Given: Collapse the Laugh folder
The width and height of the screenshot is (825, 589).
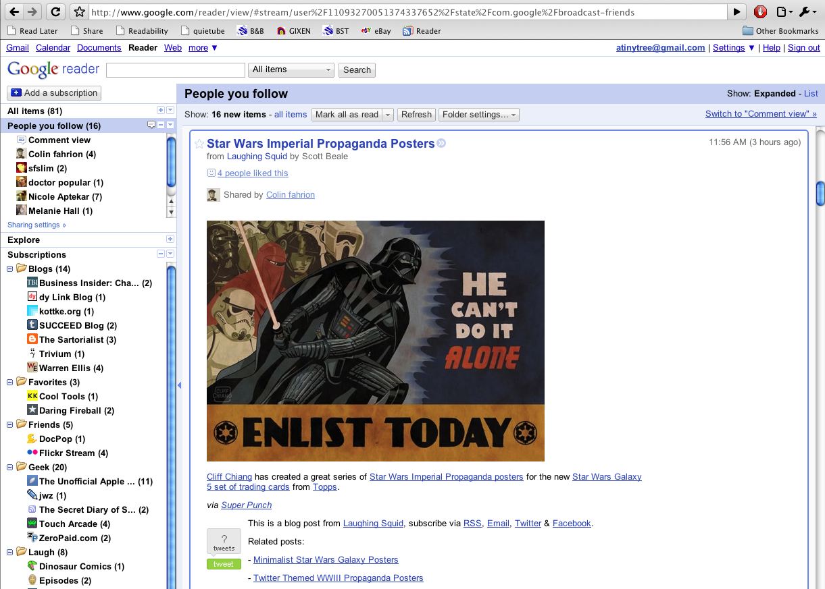Looking at the screenshot, I should click(x=10, y=552).
